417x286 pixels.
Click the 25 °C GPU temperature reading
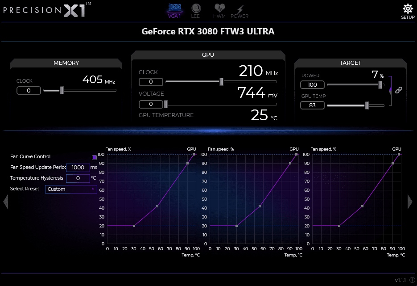[264, 115]
